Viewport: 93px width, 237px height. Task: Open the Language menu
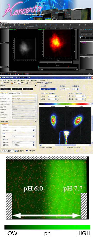point(34,80)
